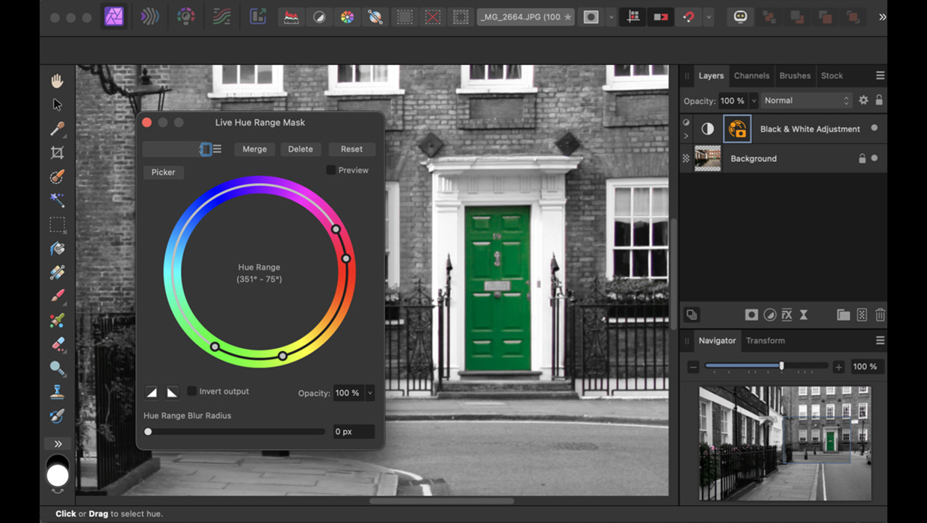Click Auto Levels toolbar icon

tap(291, 16)
